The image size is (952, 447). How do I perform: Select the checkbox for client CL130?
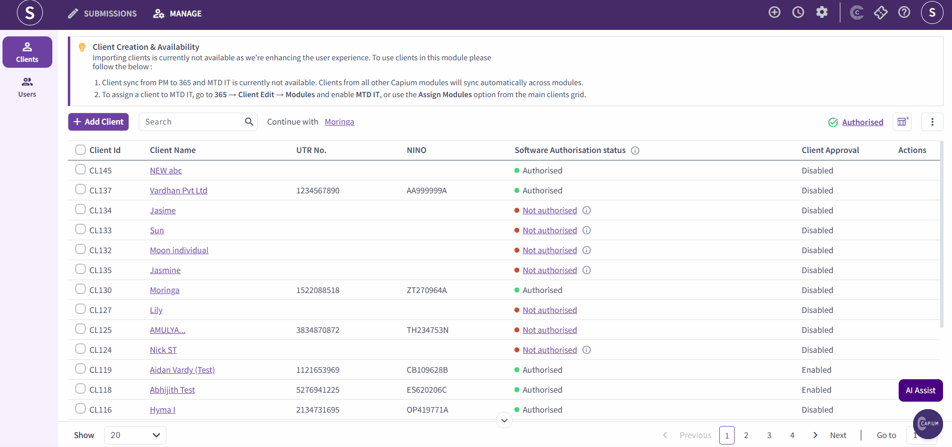(x=80, y=289)
